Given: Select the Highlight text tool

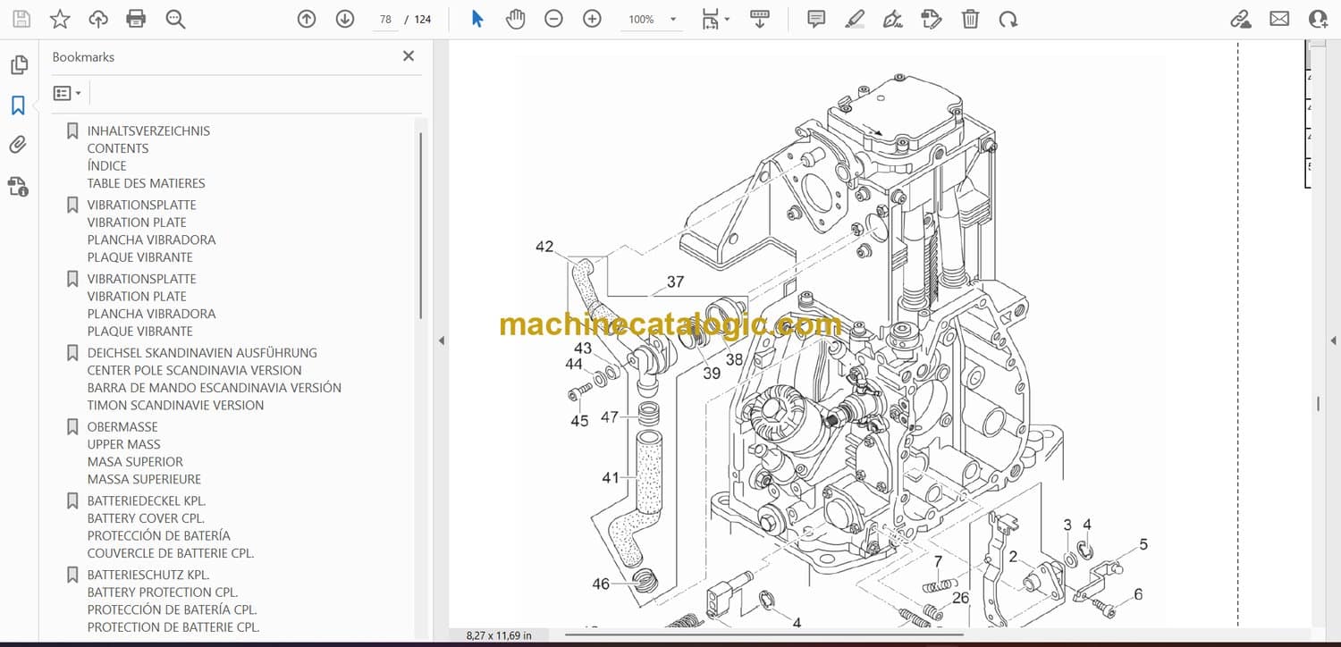Looking at the screenshot, I should tap(855, 19).
